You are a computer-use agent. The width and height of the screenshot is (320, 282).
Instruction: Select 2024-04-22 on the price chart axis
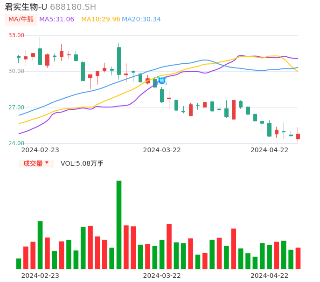tap(270, 150)
